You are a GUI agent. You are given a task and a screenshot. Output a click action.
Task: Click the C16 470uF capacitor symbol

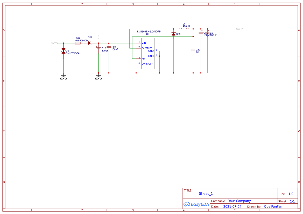coord(98,49)
